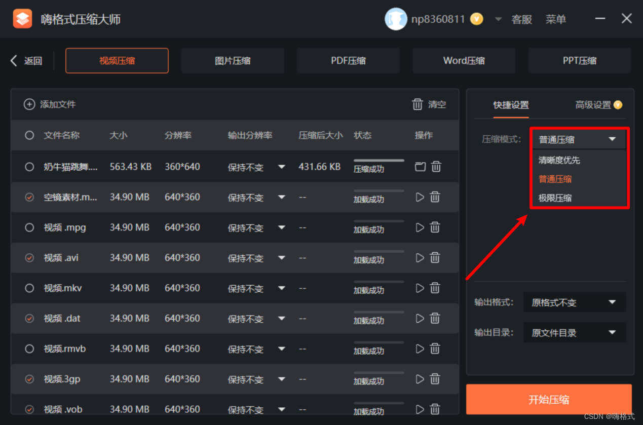
Task: Open the 菜单 menu
Action: click(556, 19)
